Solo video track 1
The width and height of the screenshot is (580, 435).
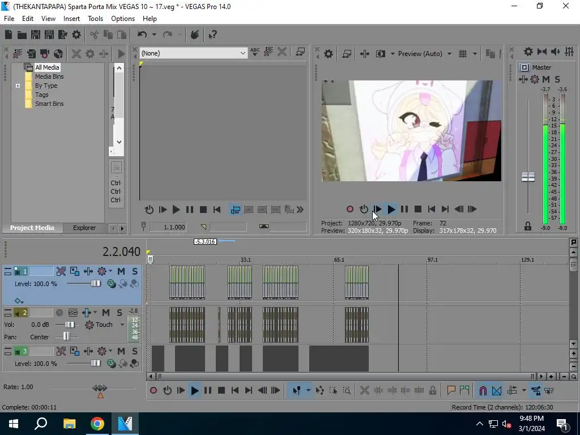tap(135, 271)
